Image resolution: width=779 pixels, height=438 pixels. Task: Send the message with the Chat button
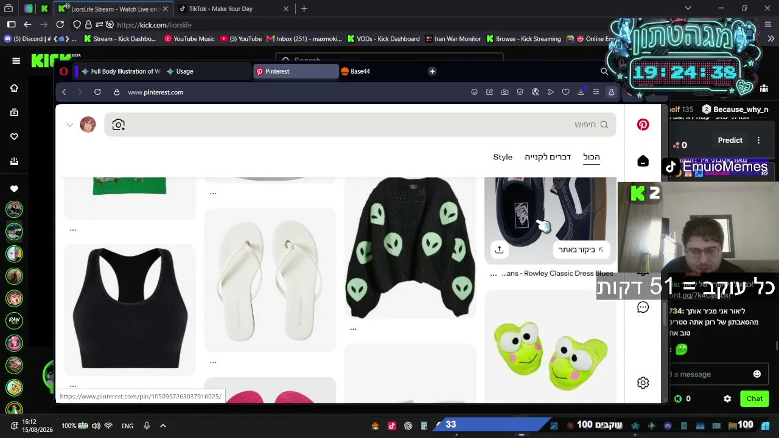click(x=755, y=398)
